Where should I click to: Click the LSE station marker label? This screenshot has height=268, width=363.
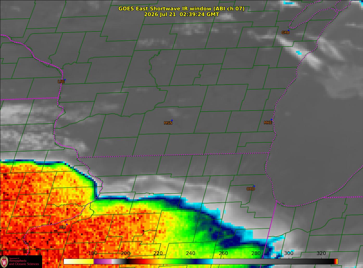tap(61, 81)
